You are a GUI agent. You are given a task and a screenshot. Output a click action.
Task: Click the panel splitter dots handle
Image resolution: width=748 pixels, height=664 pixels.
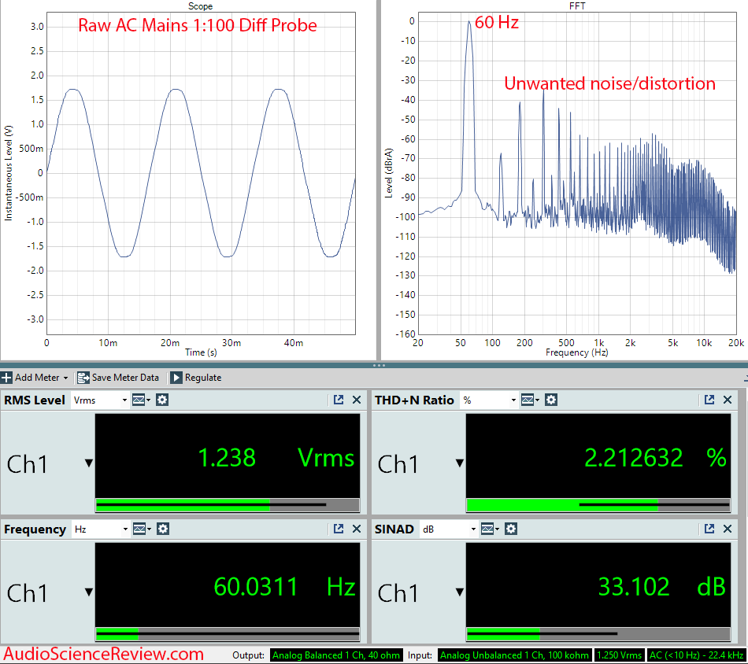pyautogui.click(x=379, y=366)
